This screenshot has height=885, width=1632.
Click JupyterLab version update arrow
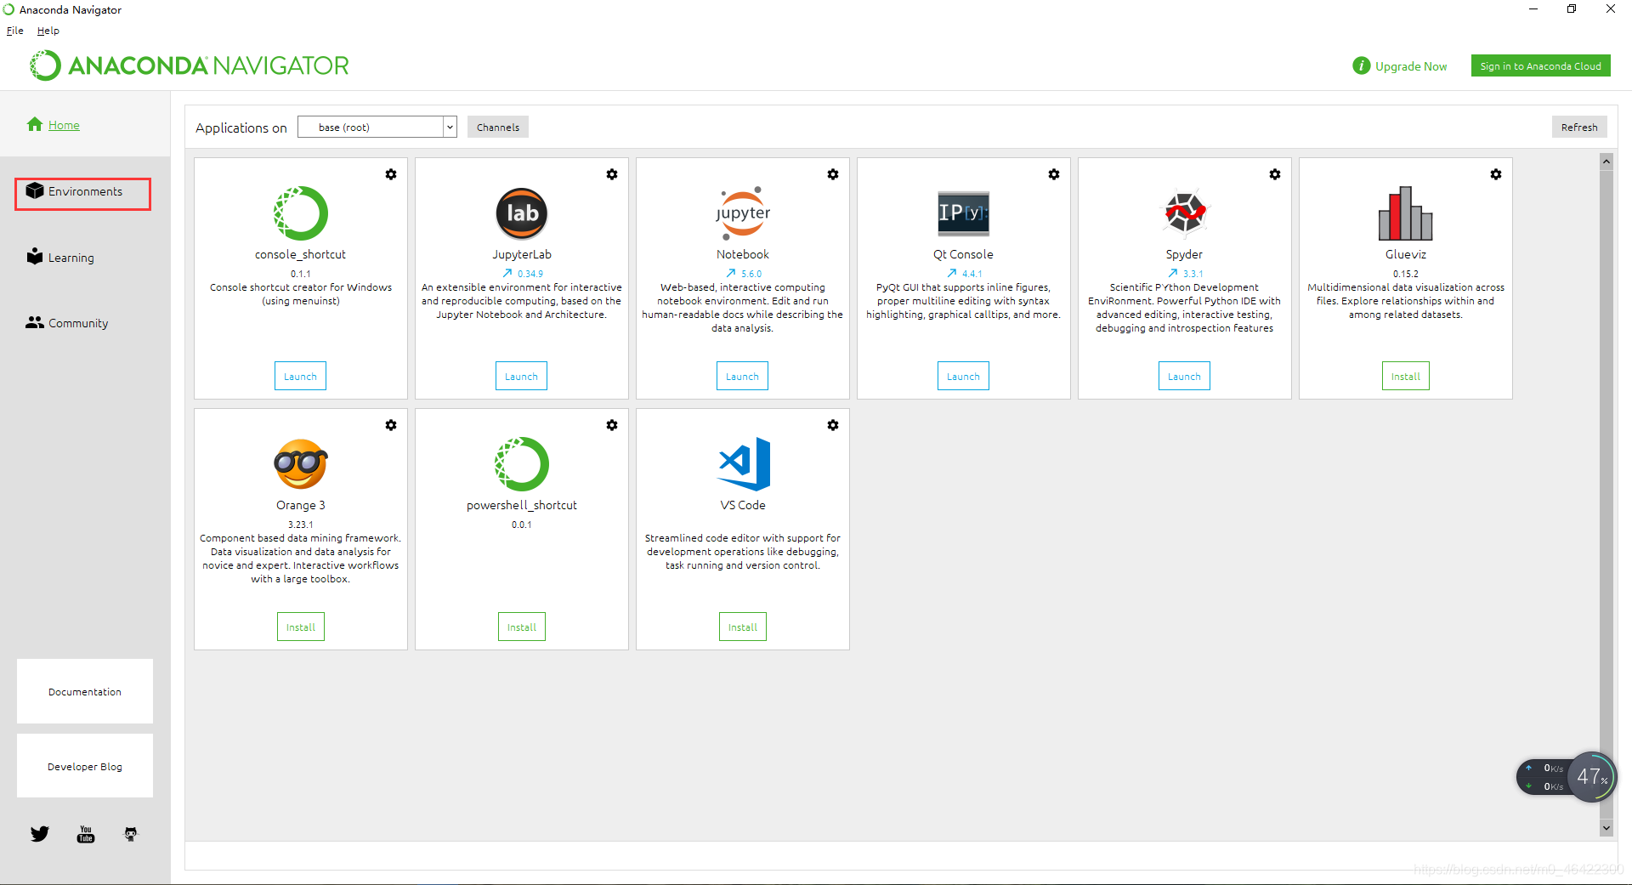pyautogui.click(x=507, y=273)
